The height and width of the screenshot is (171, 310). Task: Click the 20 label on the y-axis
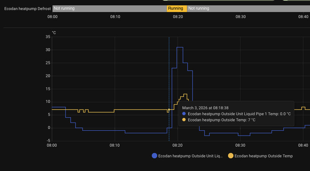tap(48, 76)
